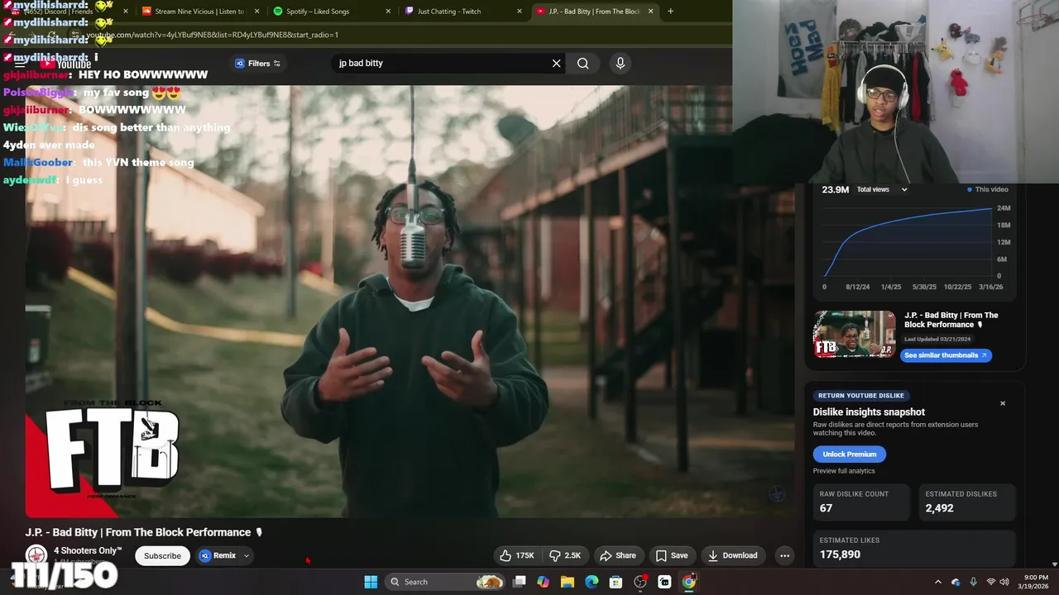Screen dimensions: 1059x595
Task: Open the more actions three-dot menu
Action: click(784, 555)
